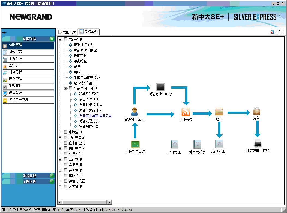The image size is (287, 213).
Task: Expand the 系统管理 tree node
Action: (x=60, y=187)
